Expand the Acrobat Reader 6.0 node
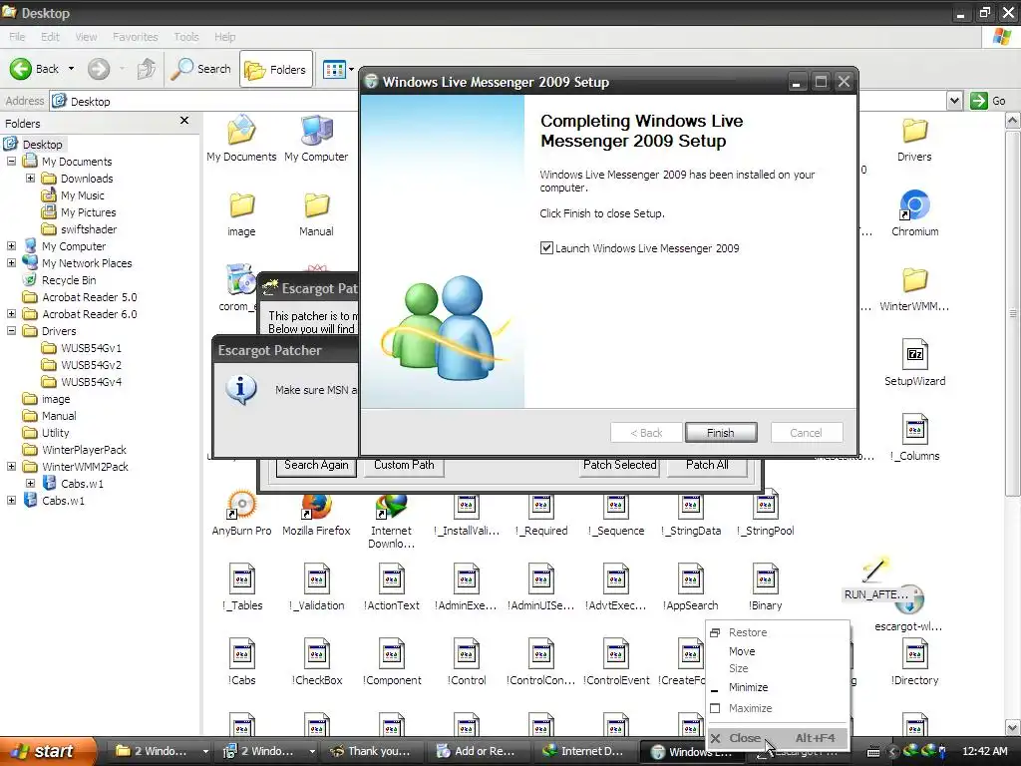The height and width of the screenshot is (766, 1021). point(11,313)
